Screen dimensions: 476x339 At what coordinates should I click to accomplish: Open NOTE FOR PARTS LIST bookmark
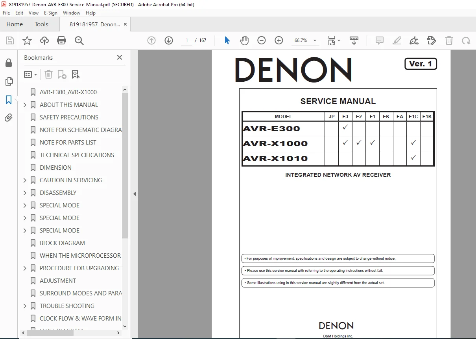coord(68,143)
